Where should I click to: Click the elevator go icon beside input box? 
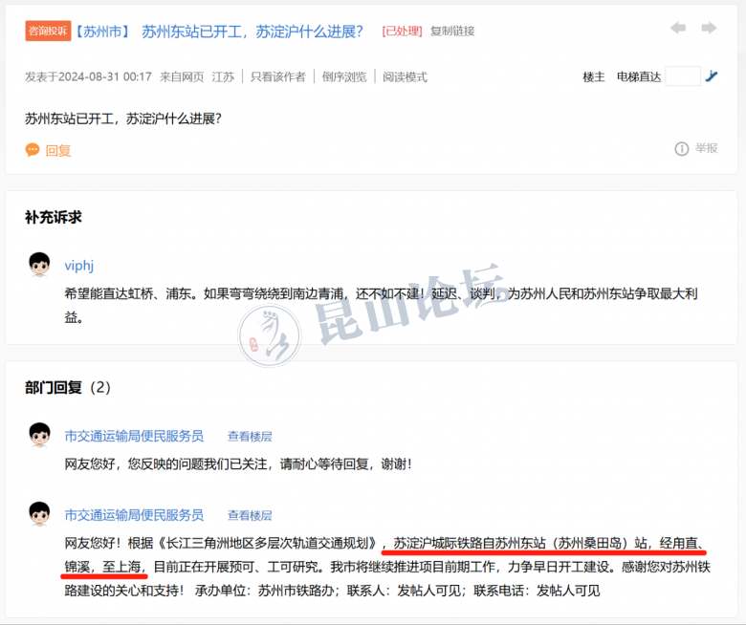(x=712, y=75)
